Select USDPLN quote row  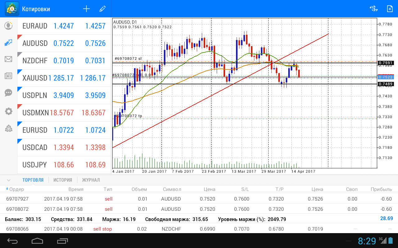(x=64, y=95)
